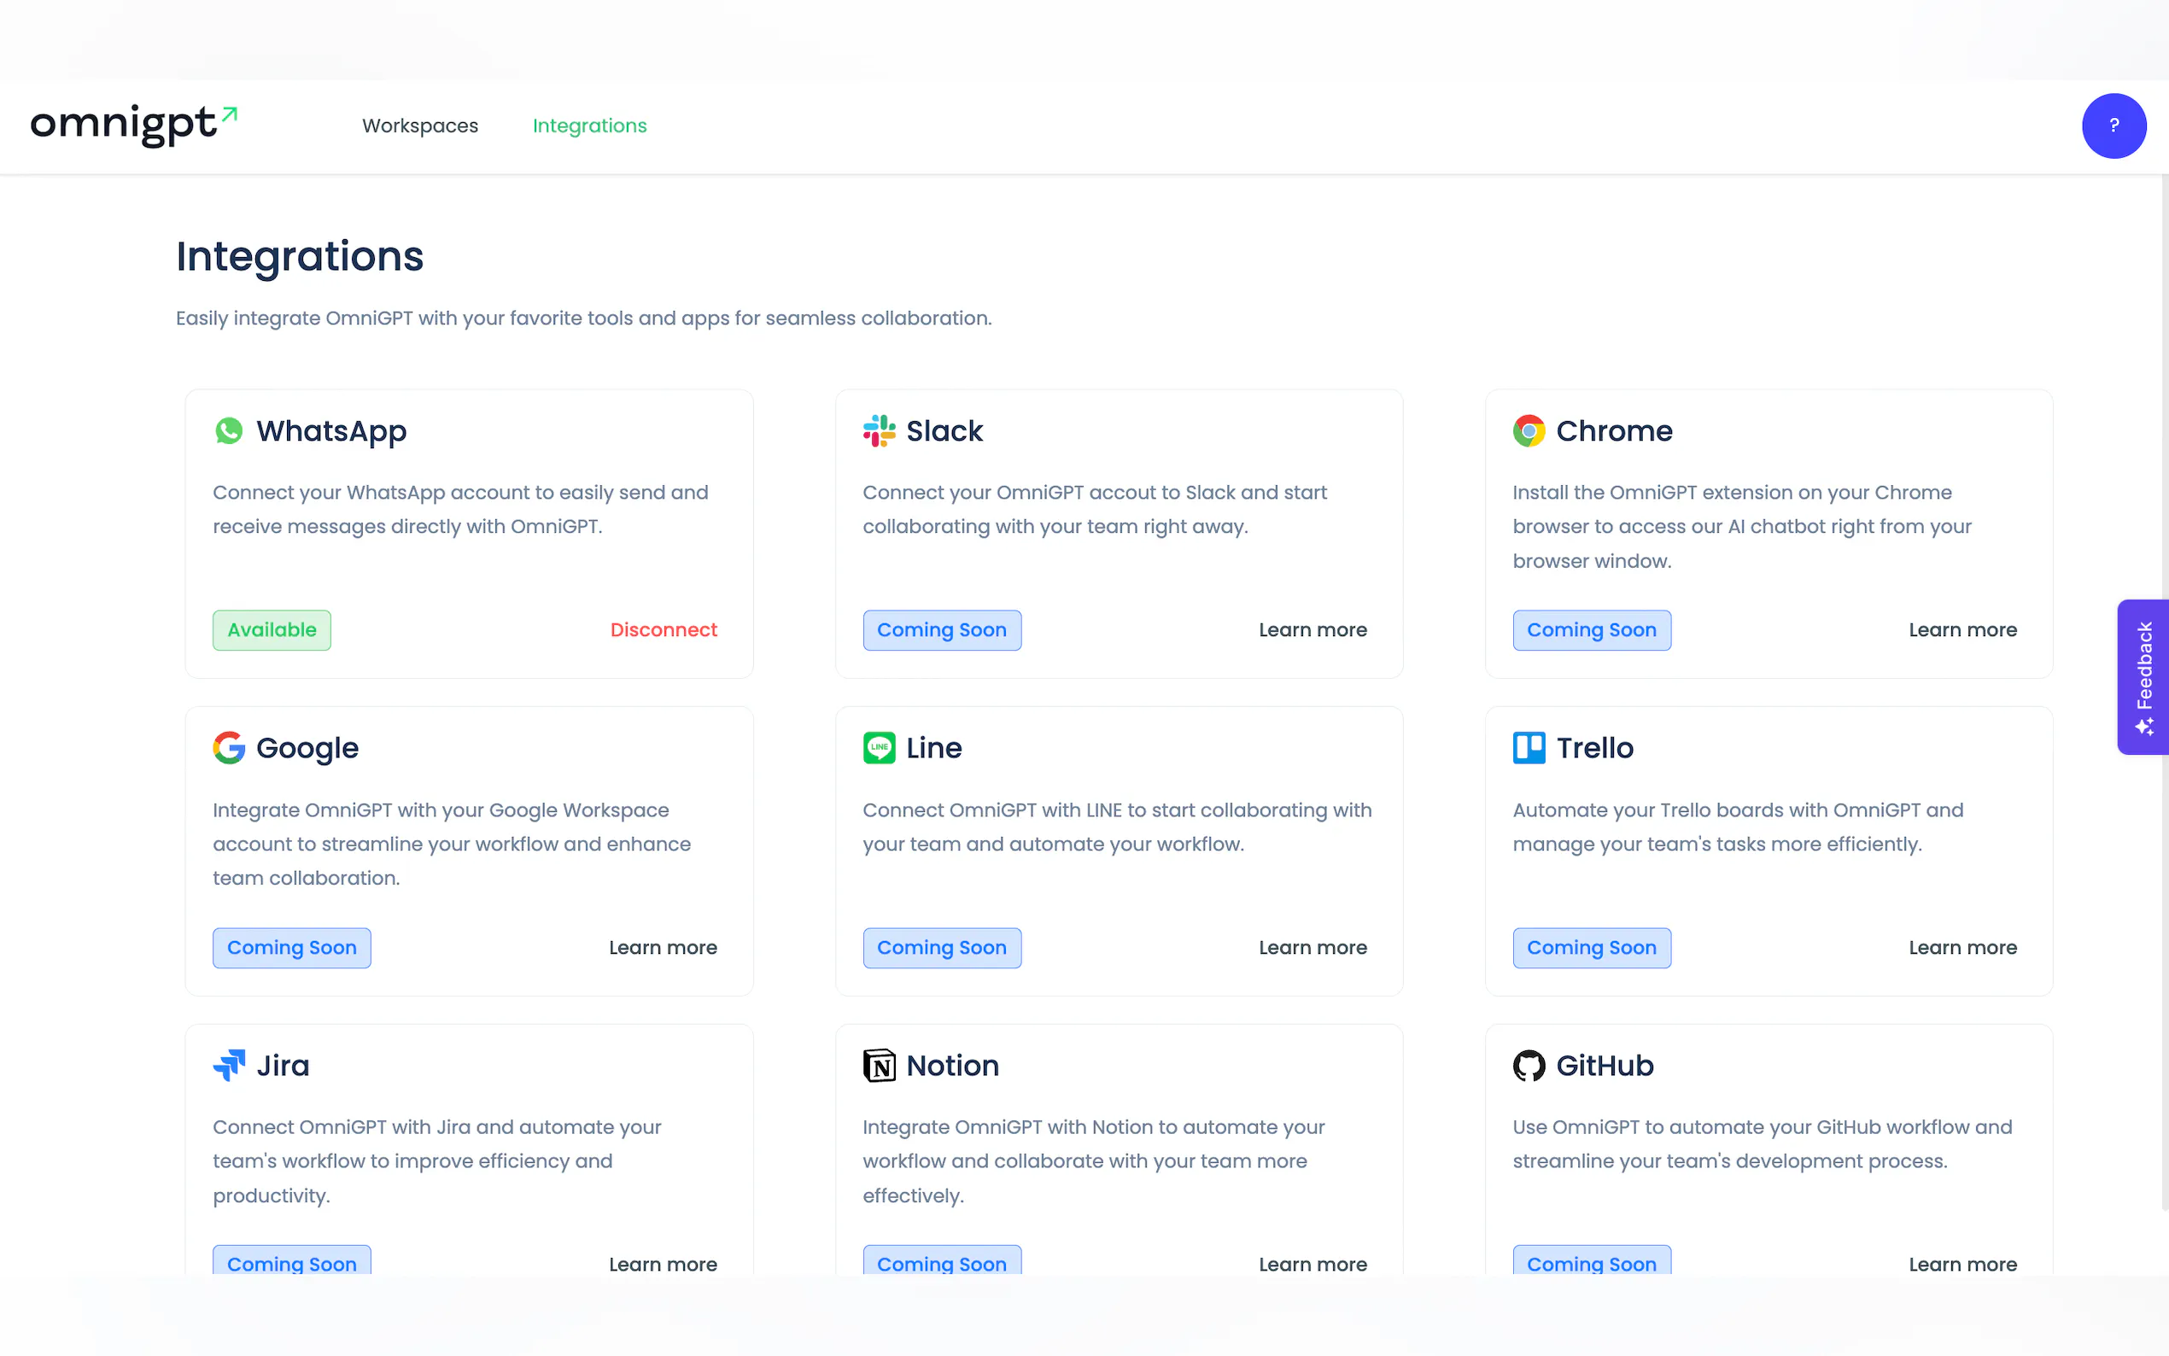Click the Line app icon
2169x1356 pixels.
click(x=879, y=748)
